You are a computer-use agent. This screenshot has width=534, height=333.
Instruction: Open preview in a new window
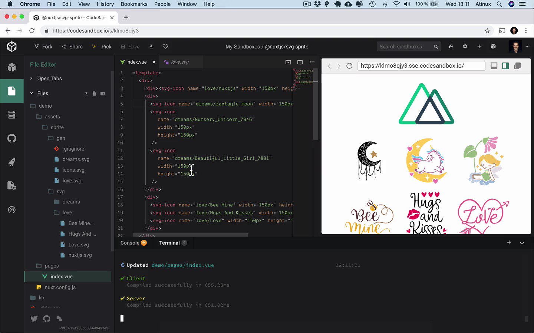tap(517, 65)
